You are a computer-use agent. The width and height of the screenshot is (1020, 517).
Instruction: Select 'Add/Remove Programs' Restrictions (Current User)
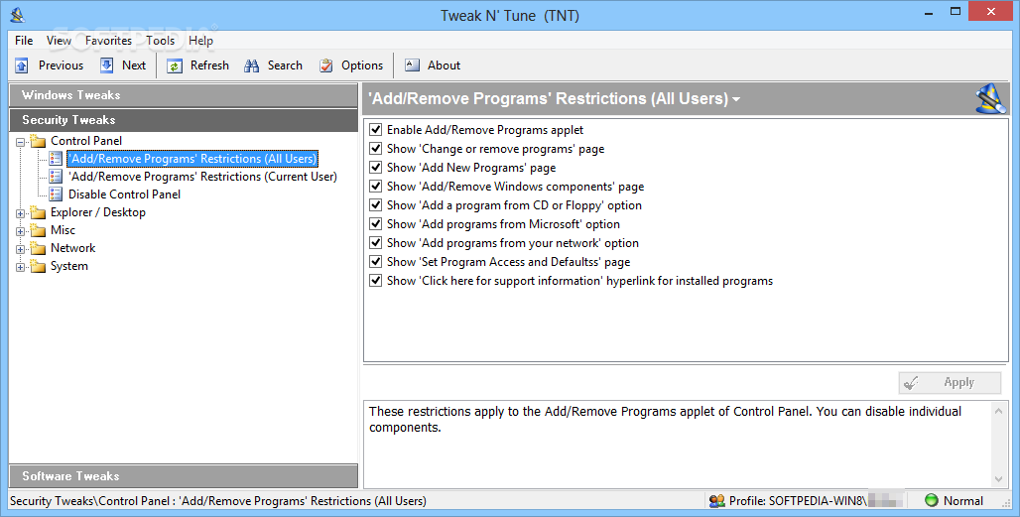203,177
